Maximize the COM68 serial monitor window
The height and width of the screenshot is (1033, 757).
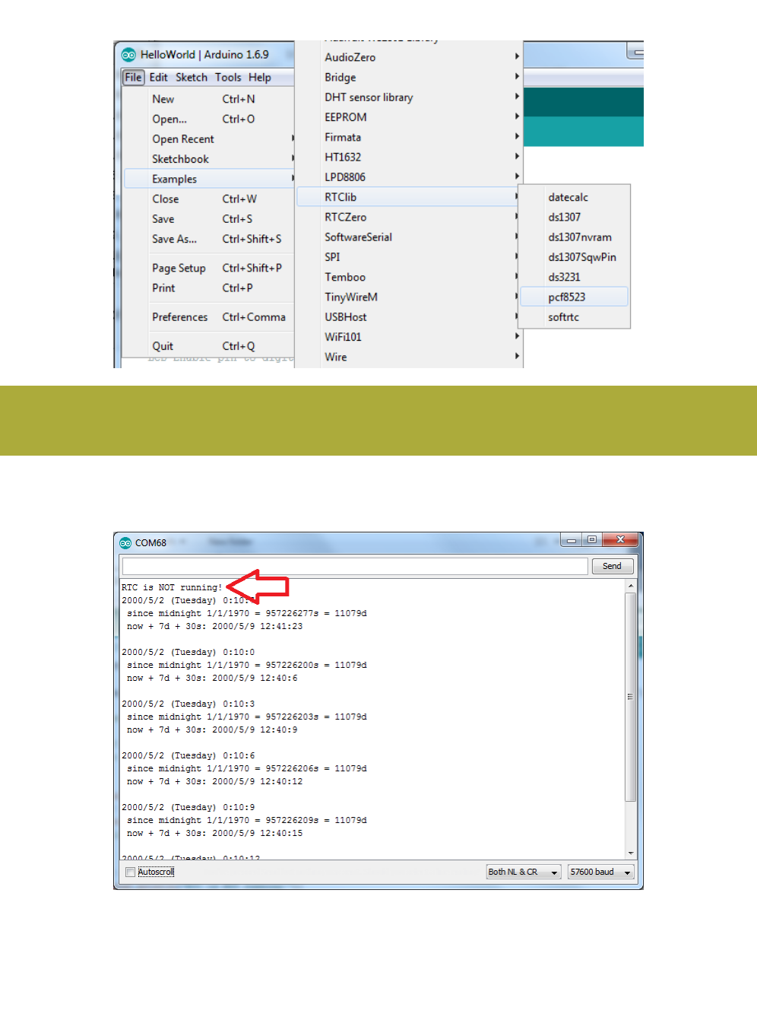pos(591,540)
